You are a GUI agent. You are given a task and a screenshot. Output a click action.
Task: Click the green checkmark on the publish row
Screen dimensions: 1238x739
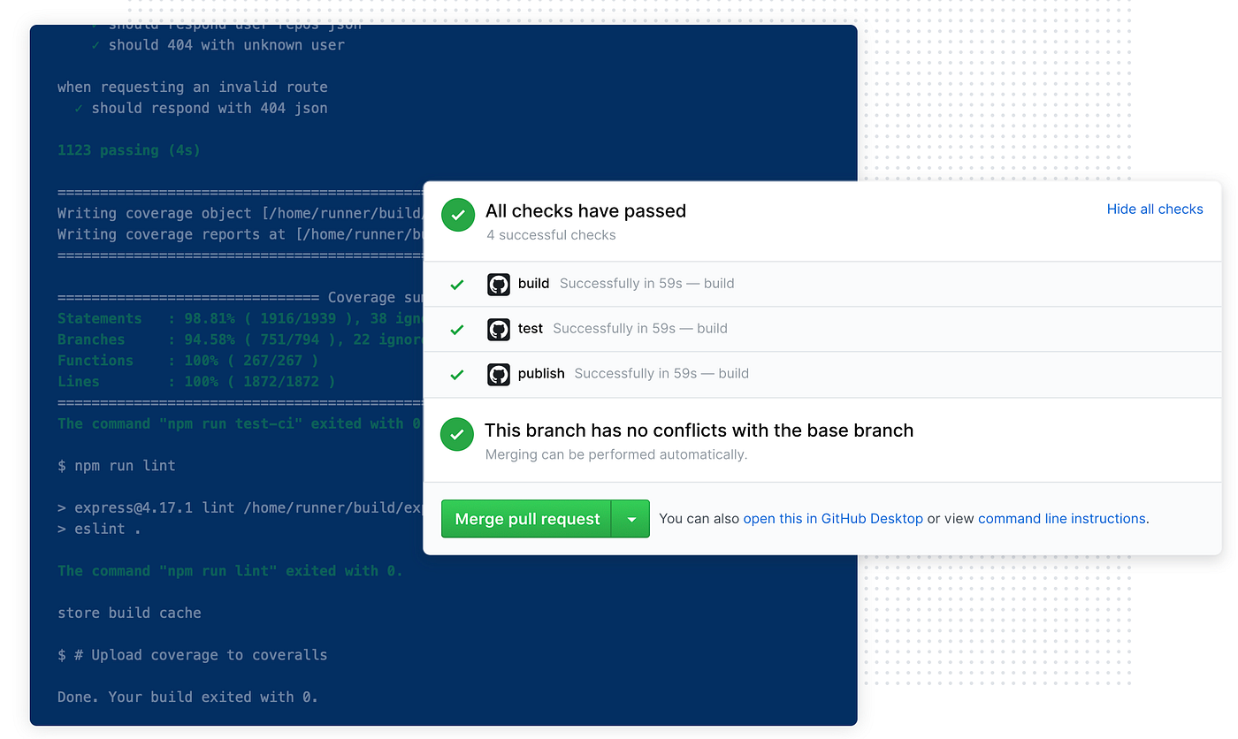pyautogui.click(x=456, y=374)
